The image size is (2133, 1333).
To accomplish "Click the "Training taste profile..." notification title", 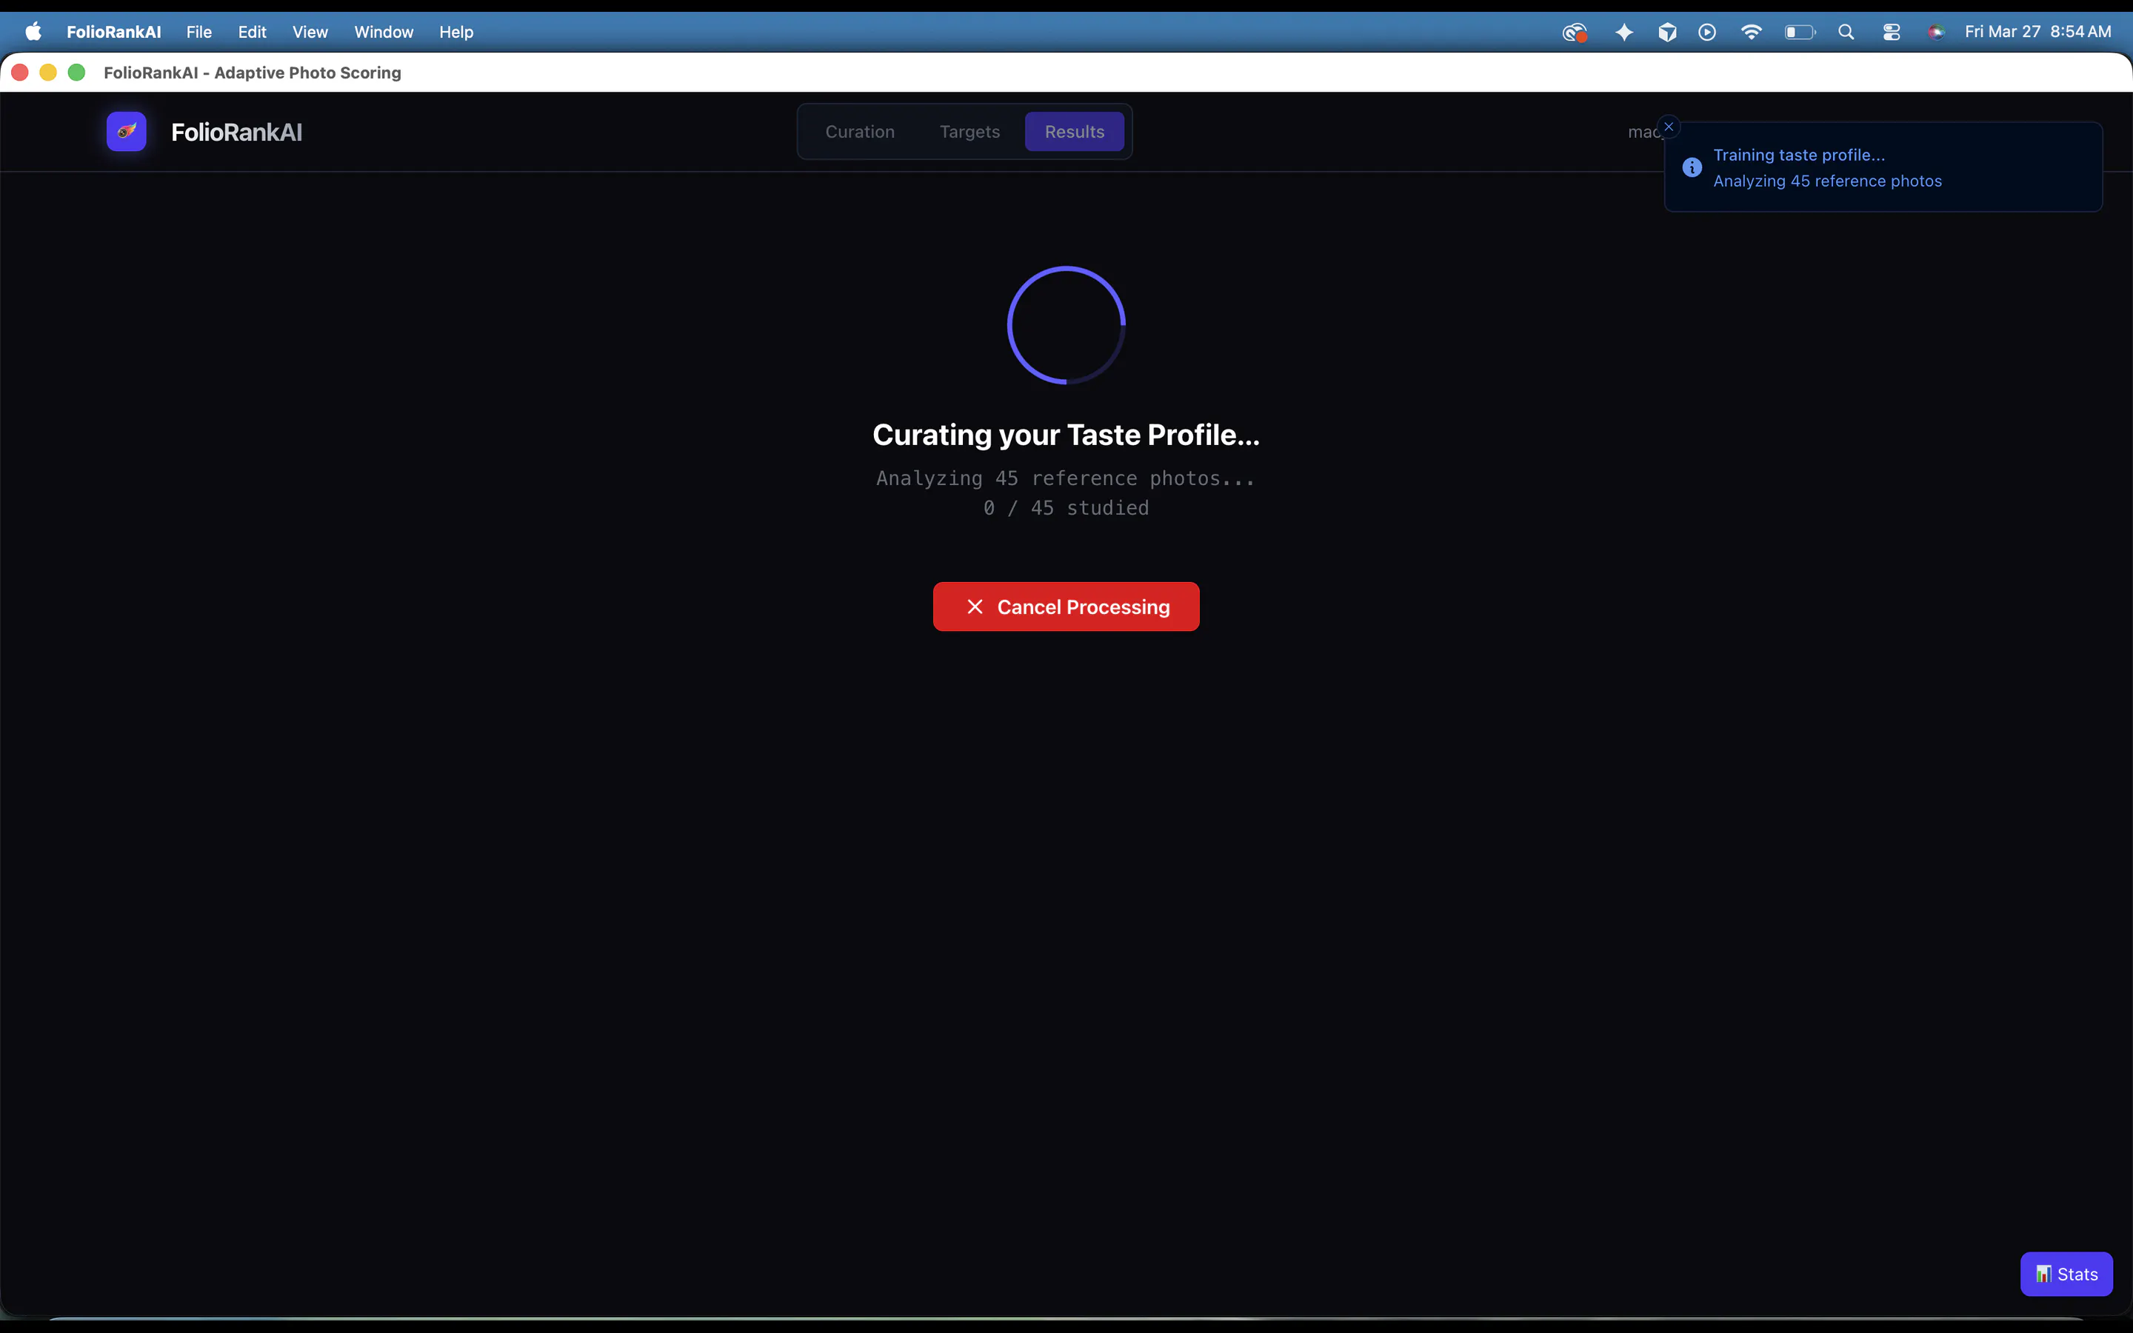I will tap(1799, 156).
